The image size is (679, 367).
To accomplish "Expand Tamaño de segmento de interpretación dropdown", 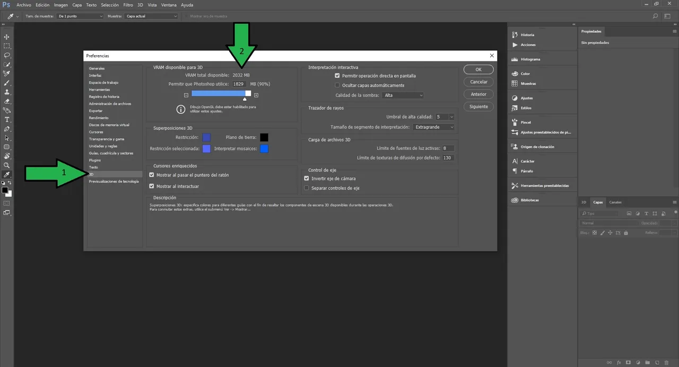I will click(x=434, y=127).
